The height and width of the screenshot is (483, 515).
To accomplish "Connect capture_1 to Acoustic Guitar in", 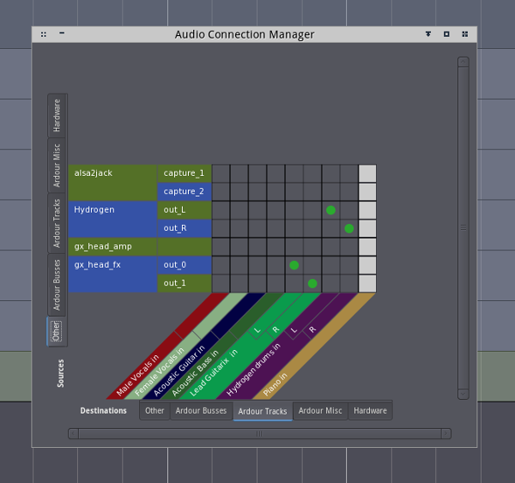I will (x=257, y=173).
